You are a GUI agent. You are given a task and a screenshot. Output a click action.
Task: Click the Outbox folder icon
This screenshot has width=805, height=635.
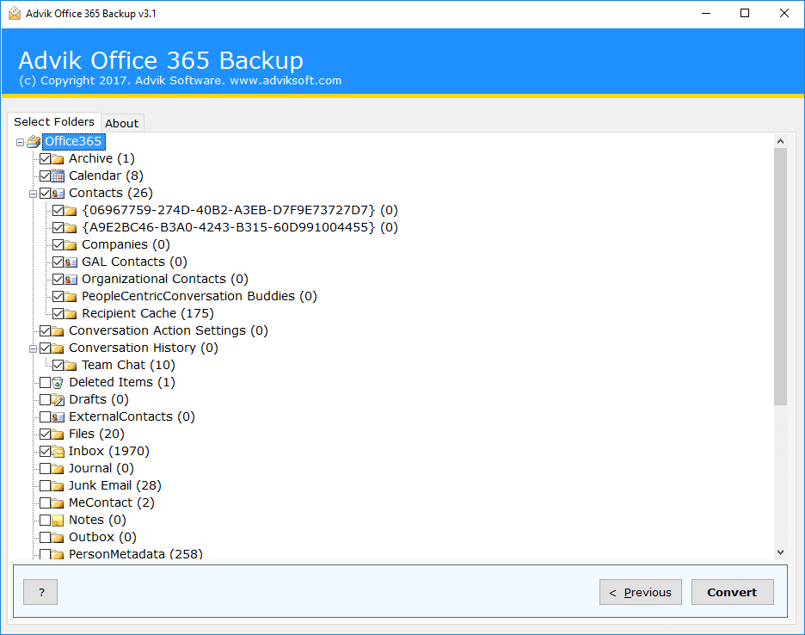58,538
